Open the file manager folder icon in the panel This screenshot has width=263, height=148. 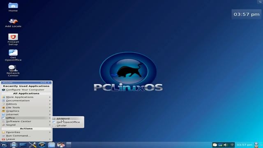(51, 145)
